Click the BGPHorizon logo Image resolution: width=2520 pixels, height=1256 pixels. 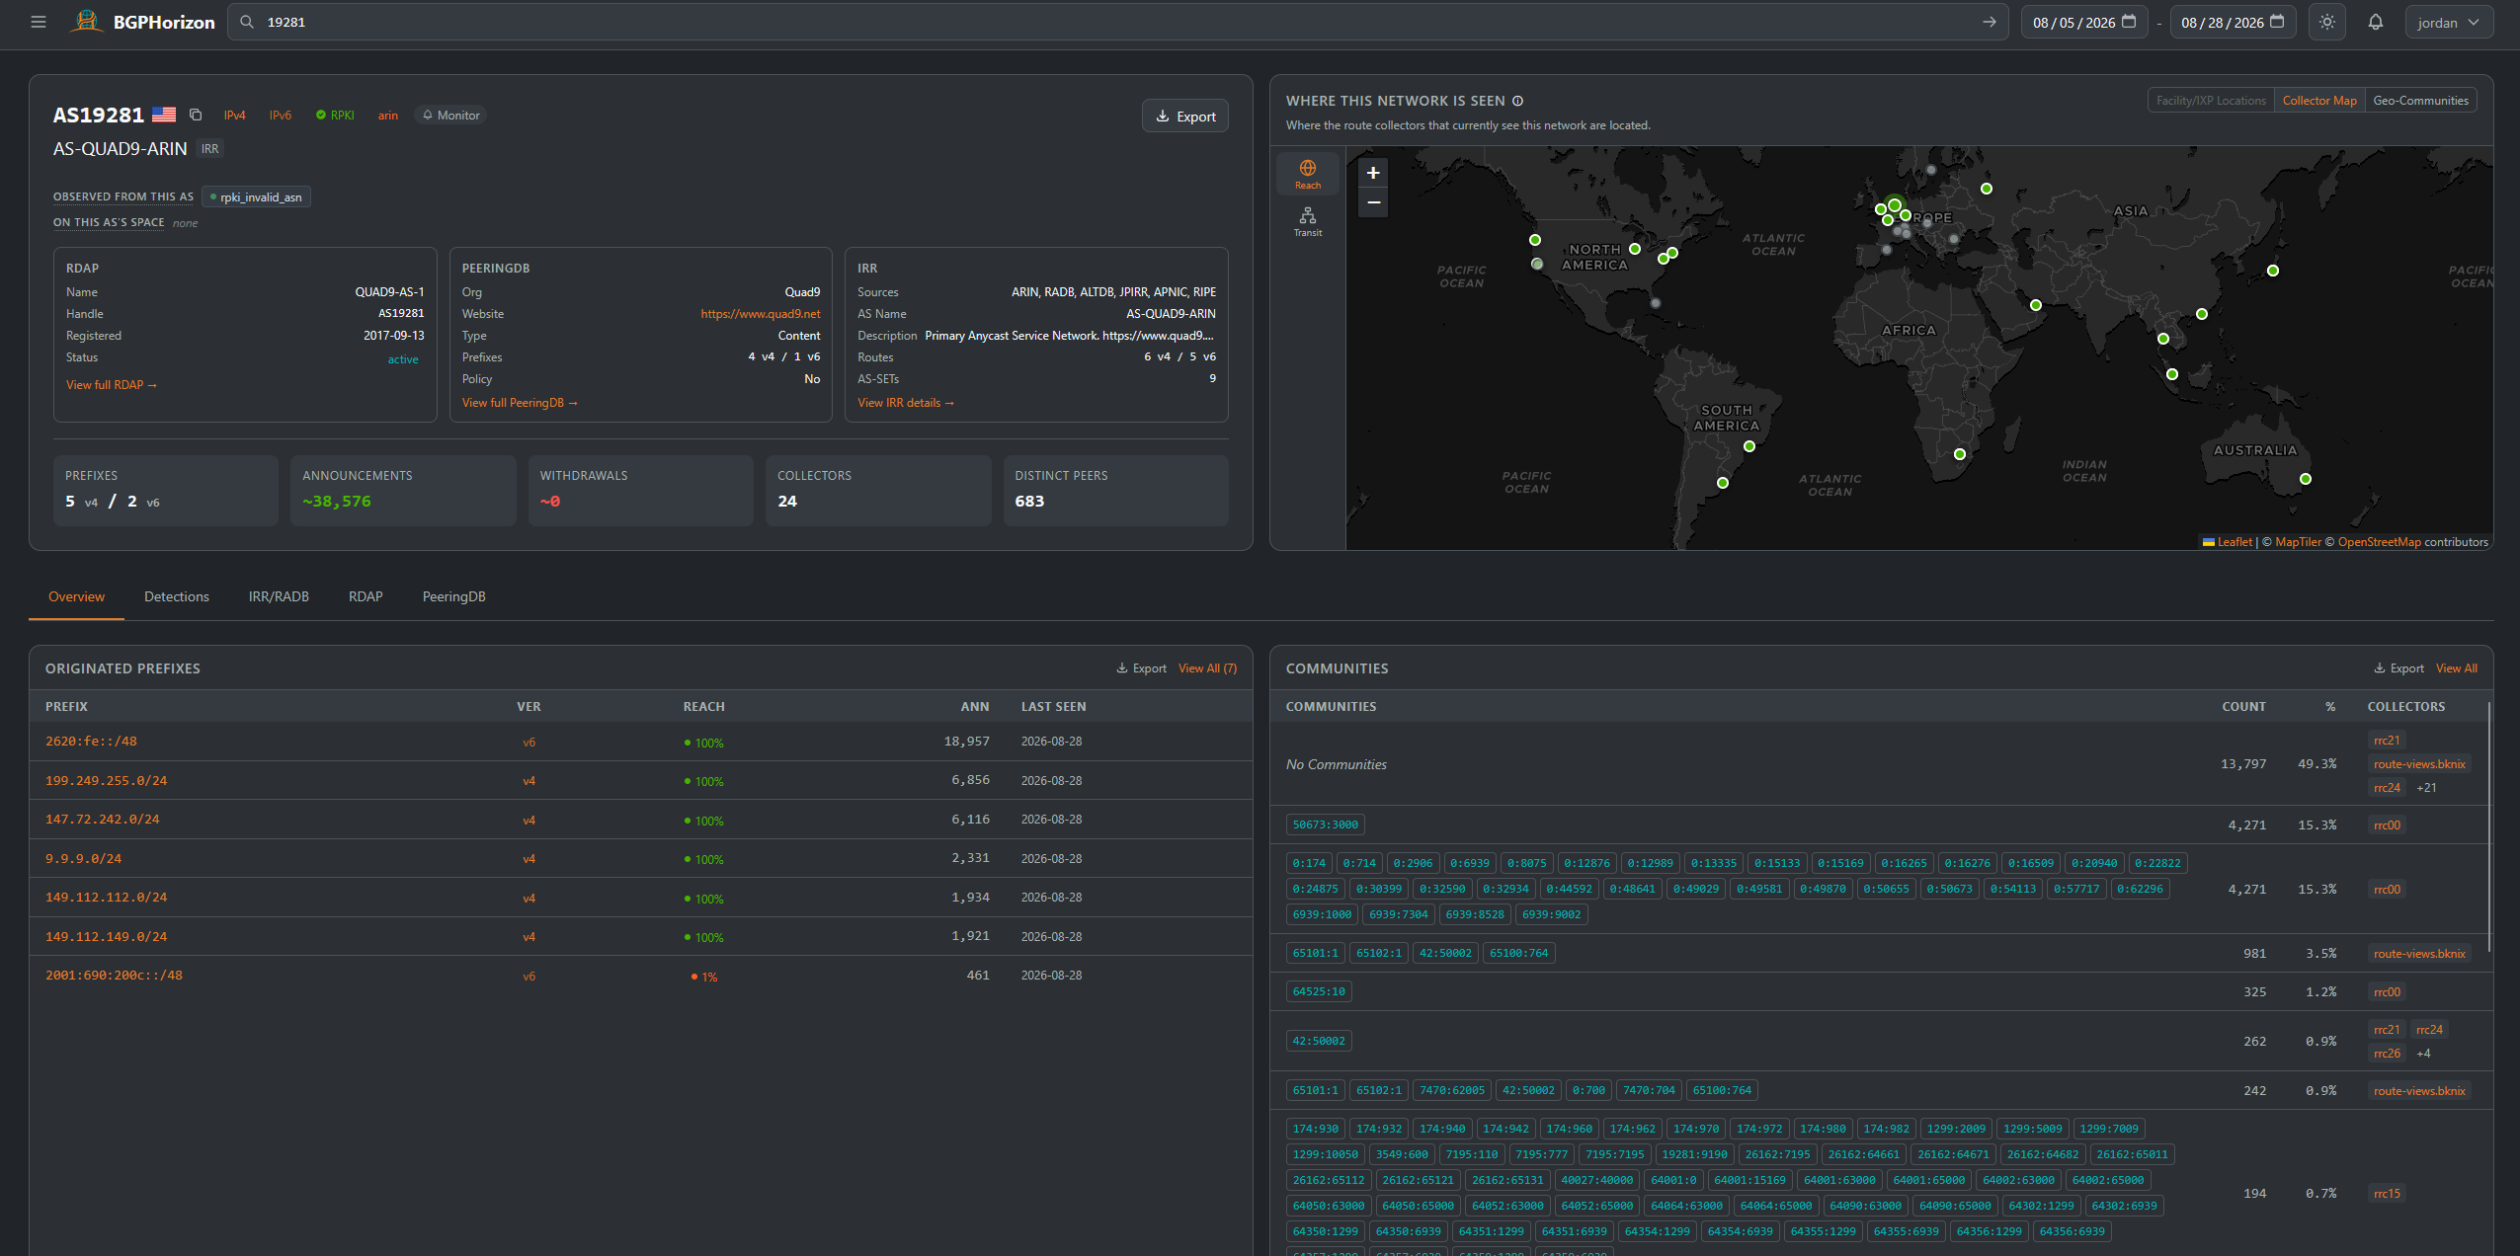click(x=143, y=22)
